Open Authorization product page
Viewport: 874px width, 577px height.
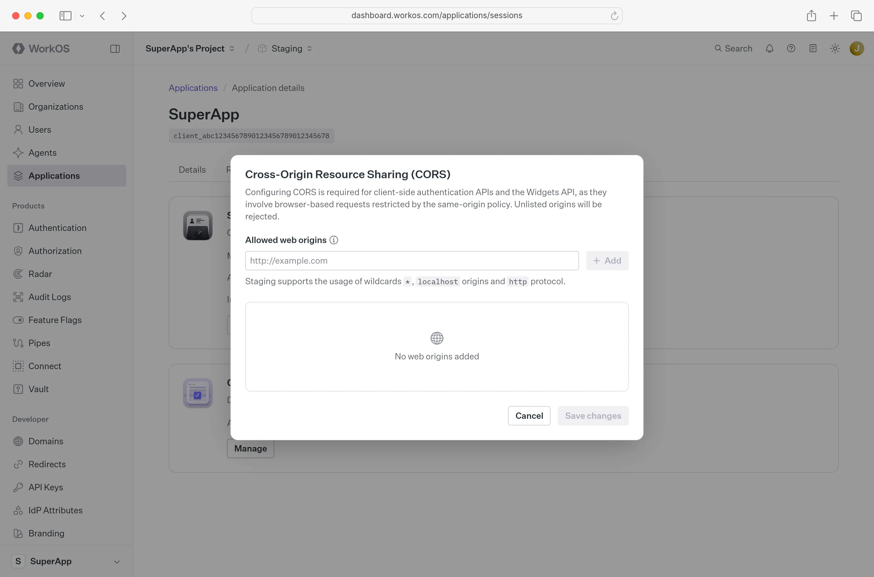pyautogui.click(x=67, y=251)
